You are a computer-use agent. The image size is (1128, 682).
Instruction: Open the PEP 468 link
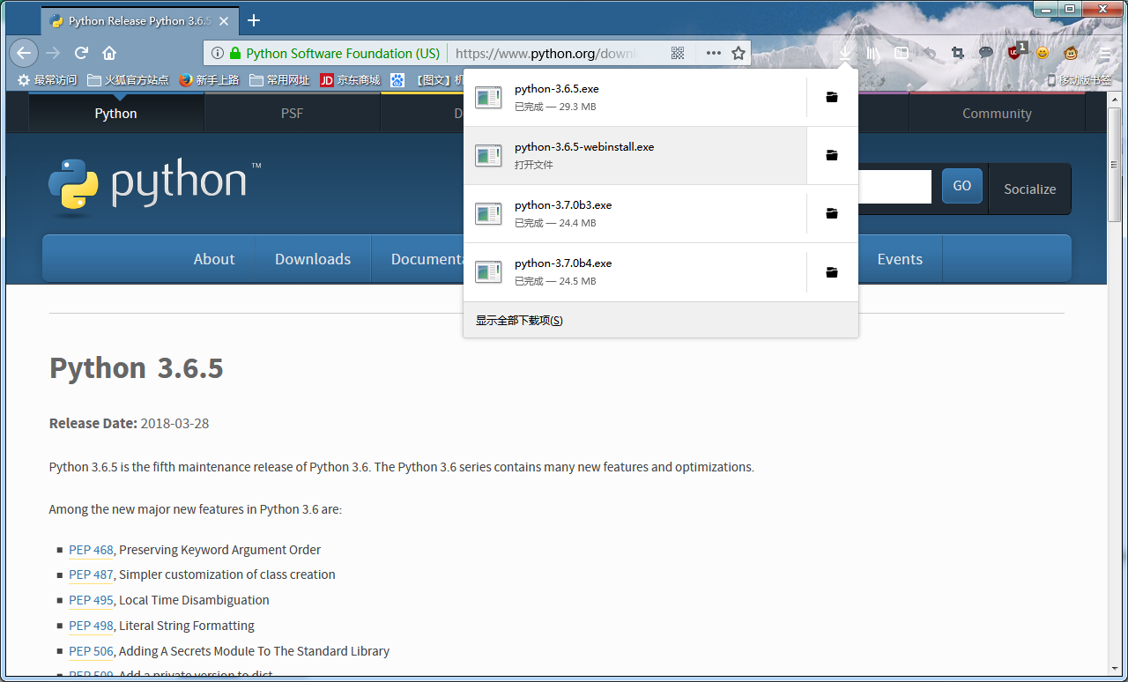tap(91, 550)
